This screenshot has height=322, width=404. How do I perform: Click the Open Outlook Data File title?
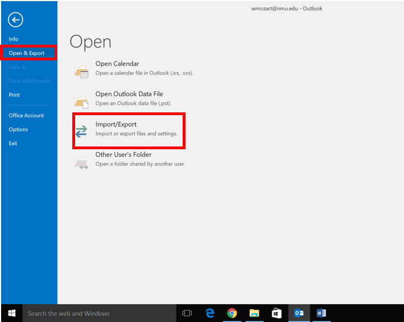129,94
